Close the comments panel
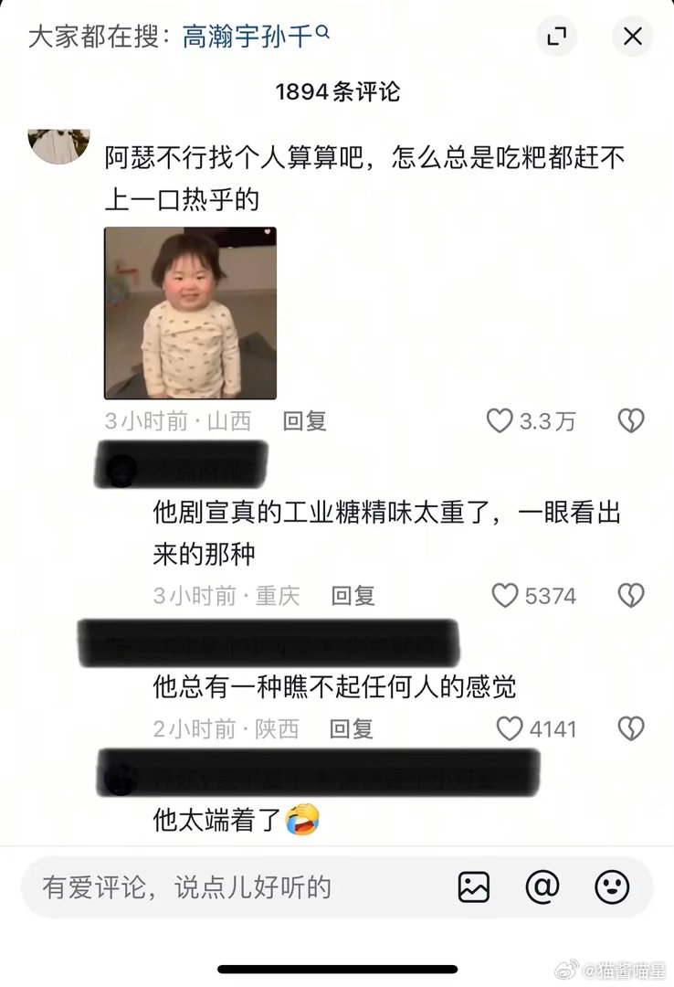This screenshot has height=987, width=674. coord(632,37)
